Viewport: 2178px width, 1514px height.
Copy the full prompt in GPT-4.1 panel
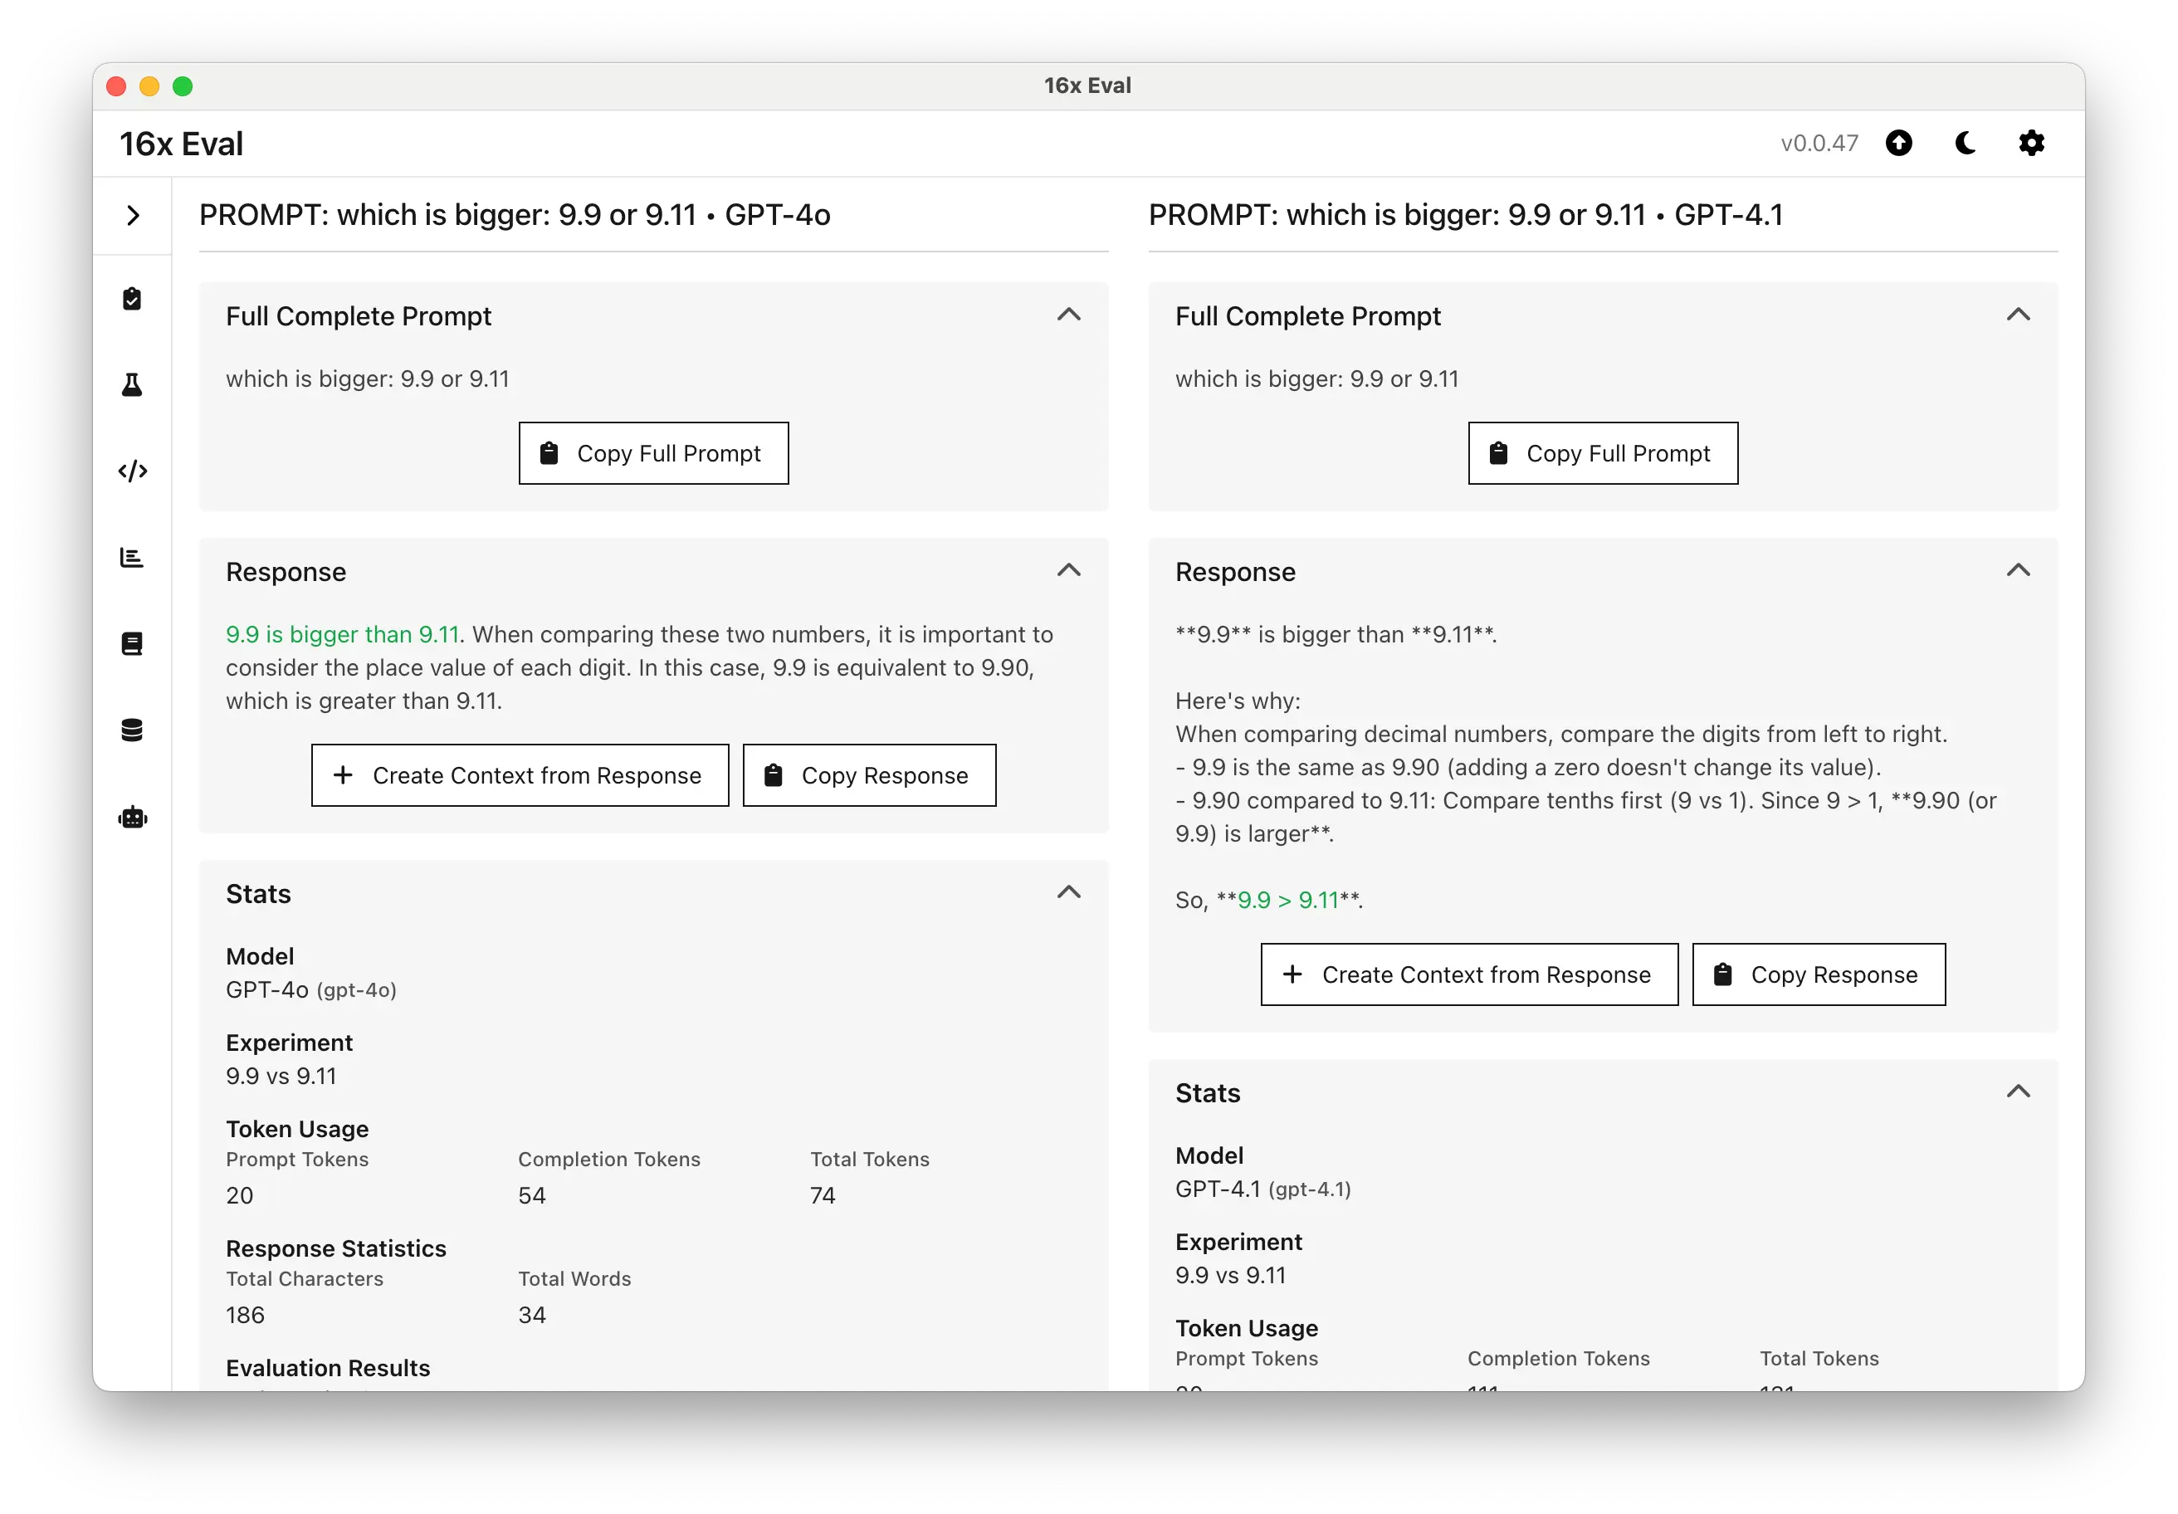1603,453
